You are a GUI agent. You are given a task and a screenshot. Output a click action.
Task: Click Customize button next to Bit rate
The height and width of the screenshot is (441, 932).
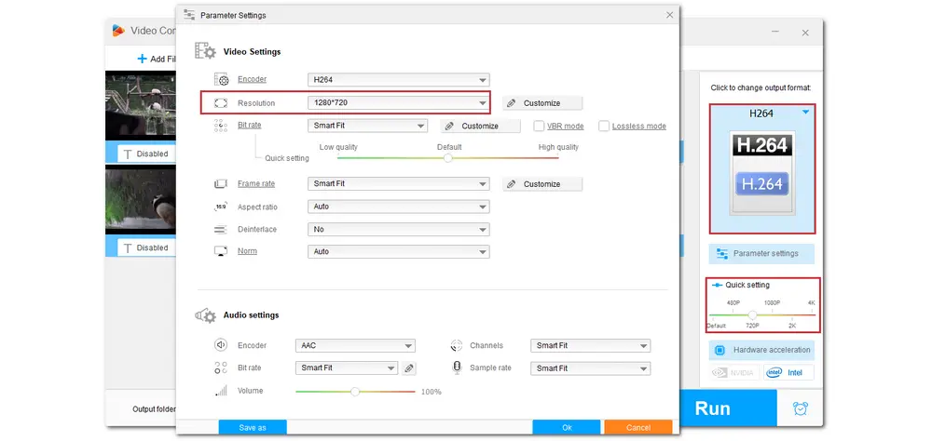480,126
